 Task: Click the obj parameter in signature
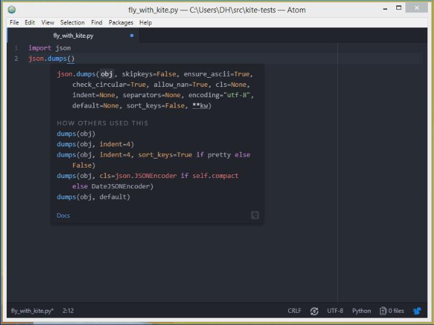click(106, 74)
